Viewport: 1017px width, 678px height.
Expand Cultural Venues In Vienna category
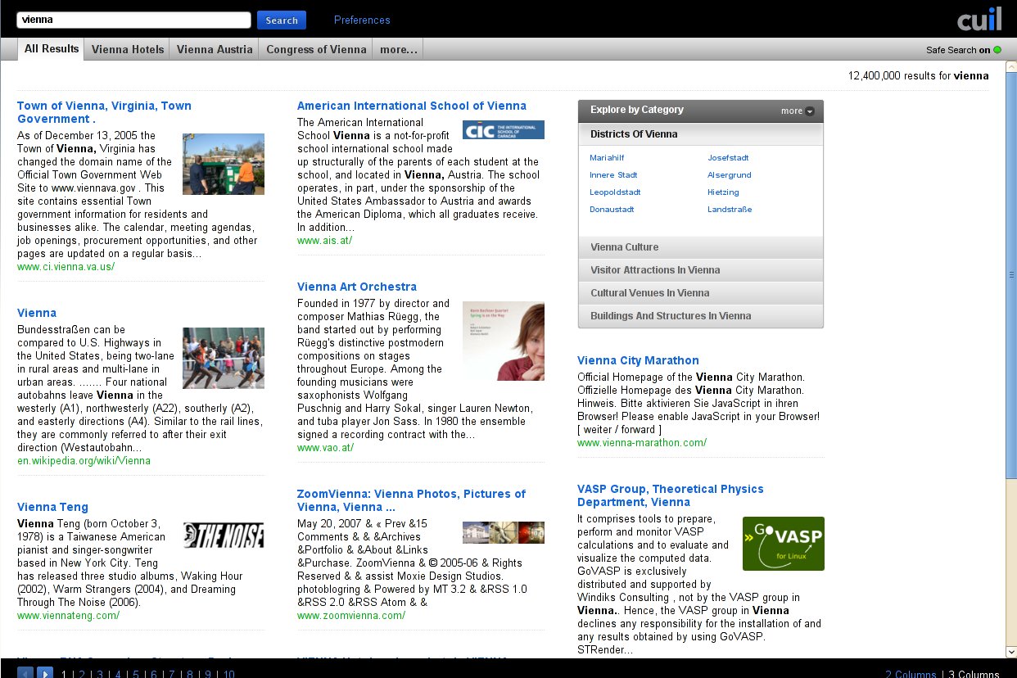pos(701,293)
